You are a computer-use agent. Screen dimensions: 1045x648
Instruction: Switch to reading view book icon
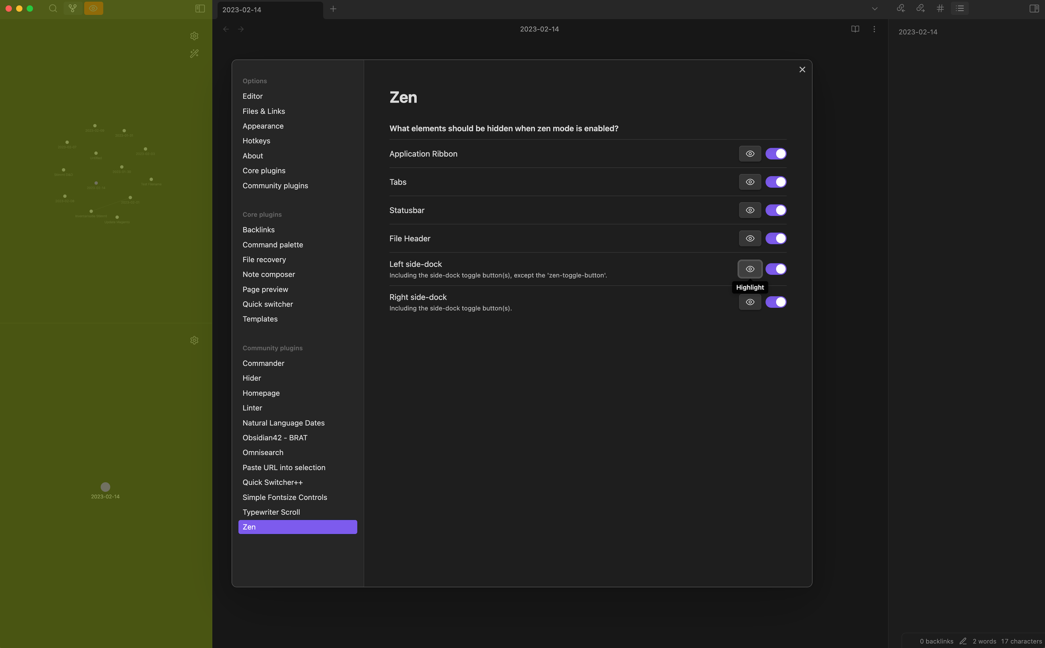[x=855, y=29]
